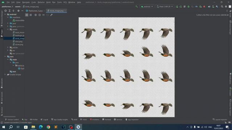Set image to actual size (1:1)
Image resolution: width=232 pixels, height=130 pixels.
[43, 15]
